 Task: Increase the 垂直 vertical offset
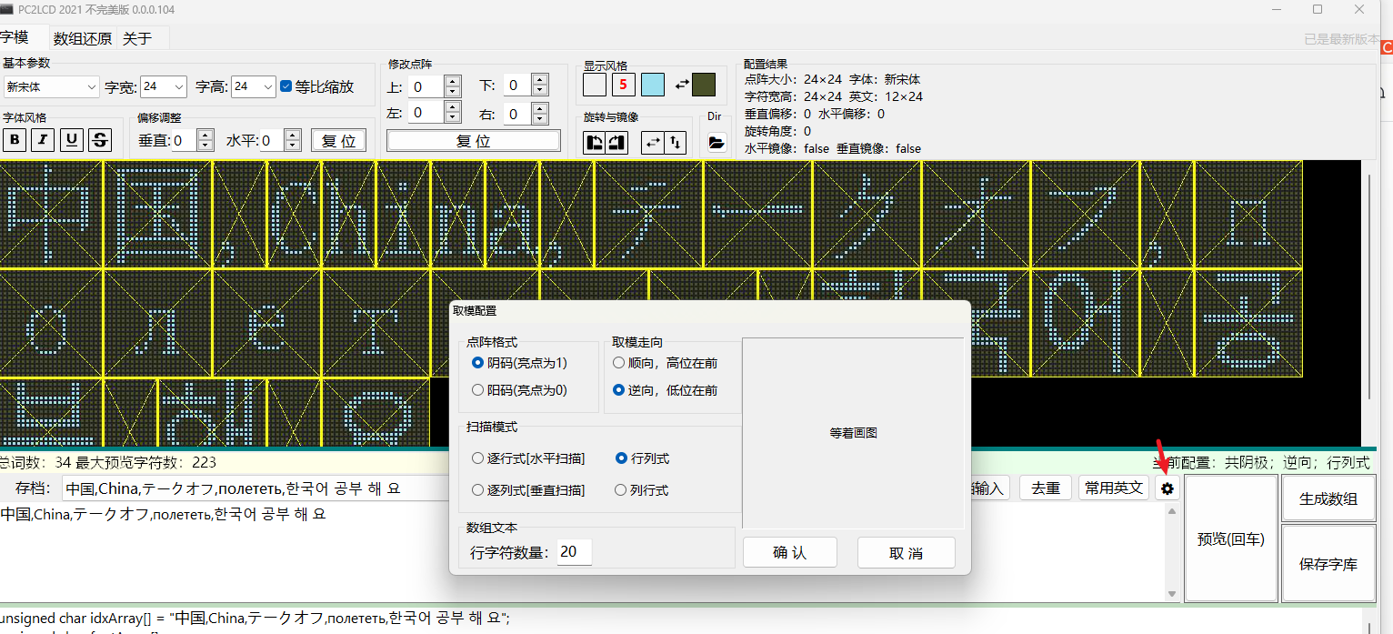205,136
